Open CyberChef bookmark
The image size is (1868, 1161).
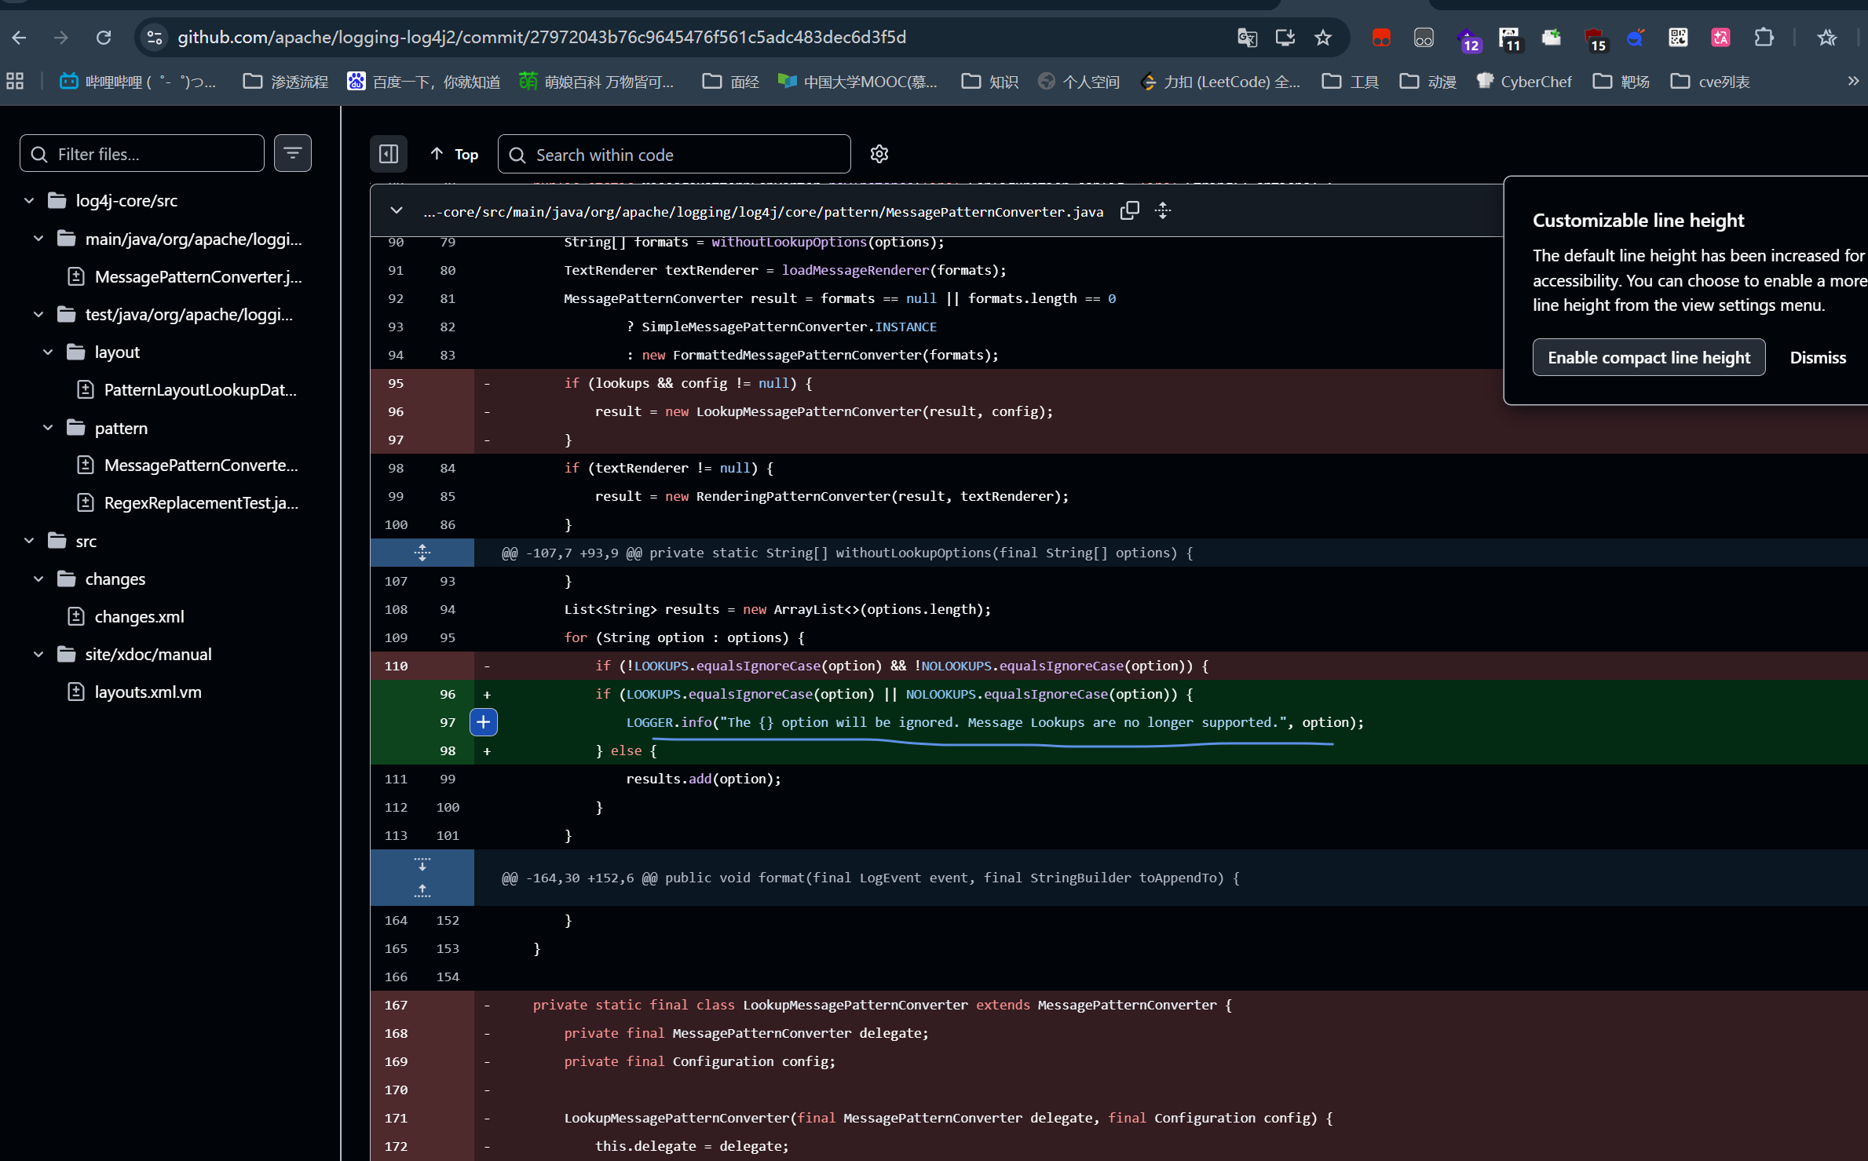click(1524, 81)
